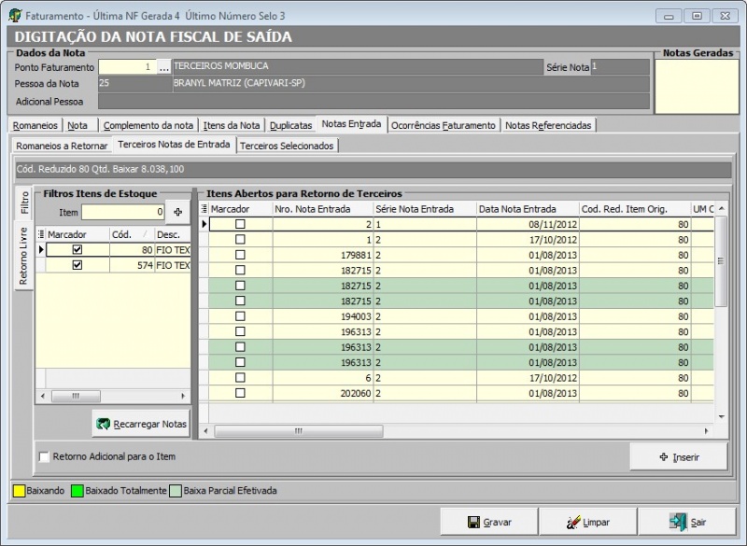
Task: Click application icon in the title bar
Action: (14, 16)
